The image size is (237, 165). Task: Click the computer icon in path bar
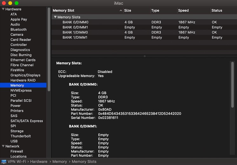[4, 162]
